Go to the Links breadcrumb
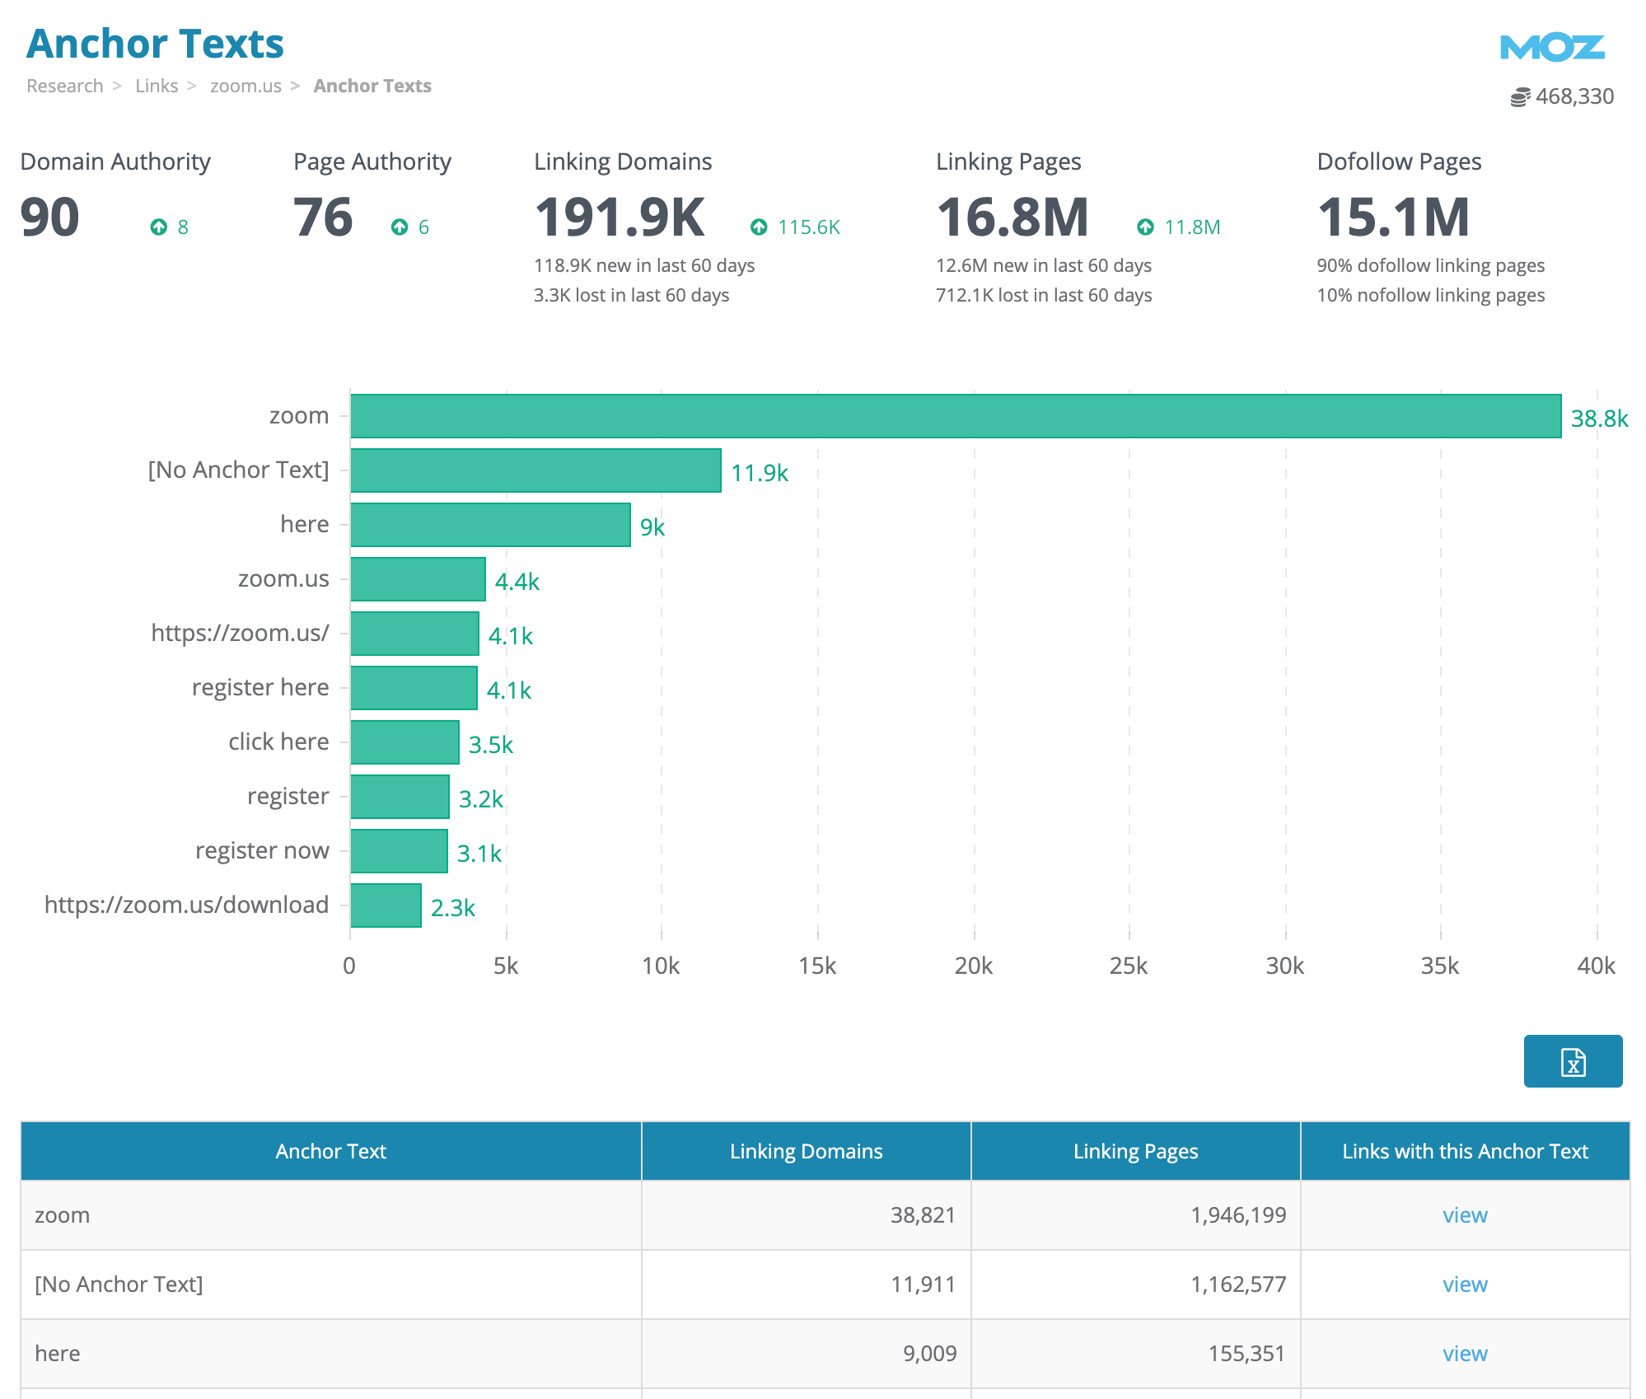The width and height of the screenshot is (1646, 1399). click(x=157, y=86)
